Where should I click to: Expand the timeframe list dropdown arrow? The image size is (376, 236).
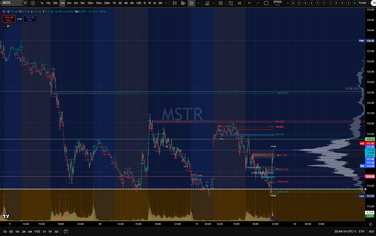pos(166,3)
